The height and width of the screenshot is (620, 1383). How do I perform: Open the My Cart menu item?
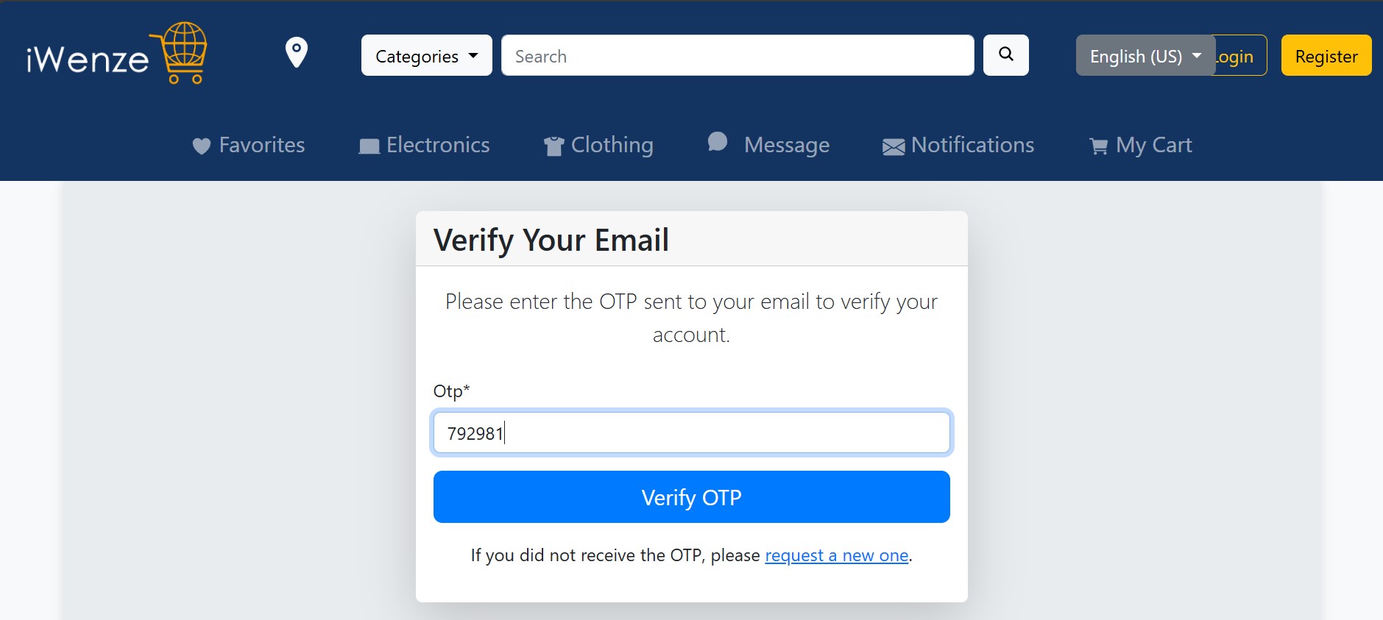point(1140,145)
